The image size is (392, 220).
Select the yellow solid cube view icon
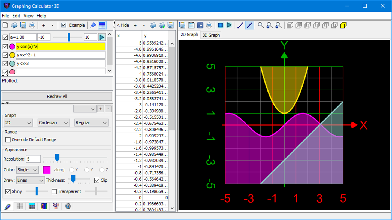[343, 25]
